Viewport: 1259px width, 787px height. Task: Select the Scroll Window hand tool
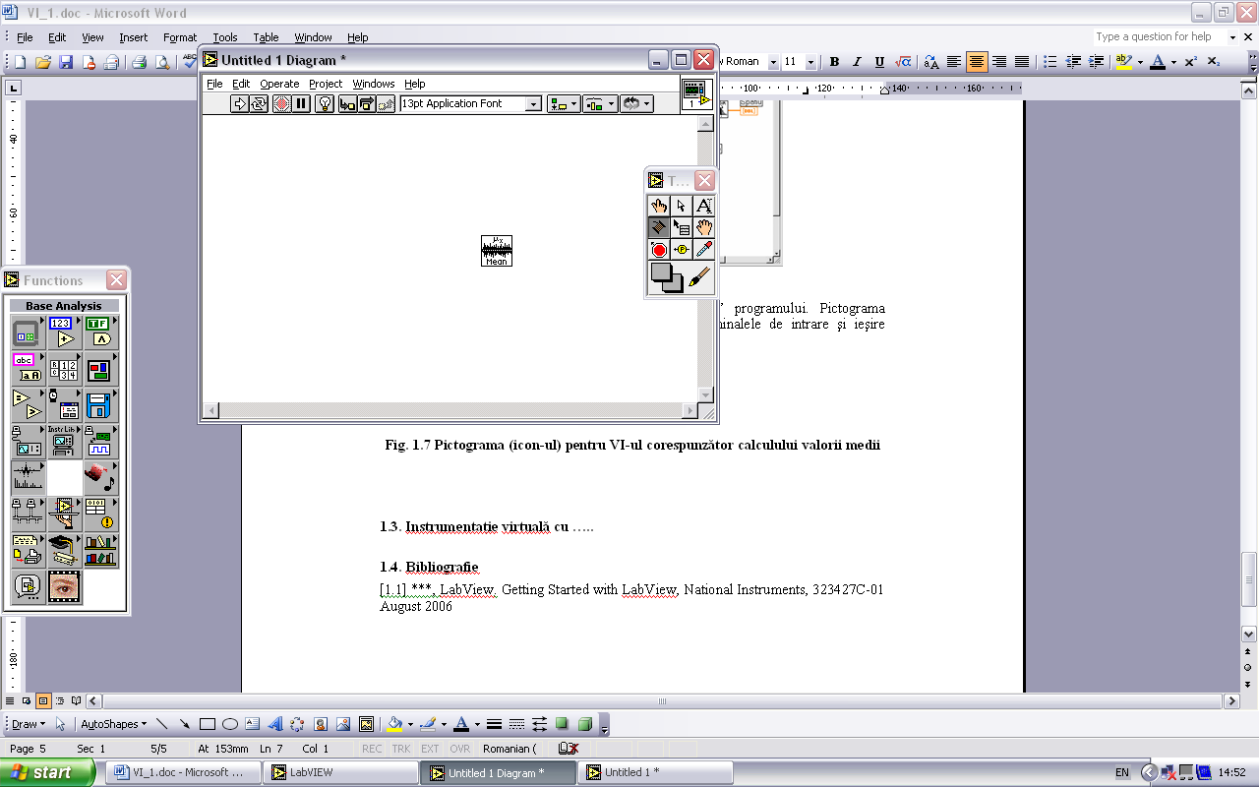click(x=704, y=227)
